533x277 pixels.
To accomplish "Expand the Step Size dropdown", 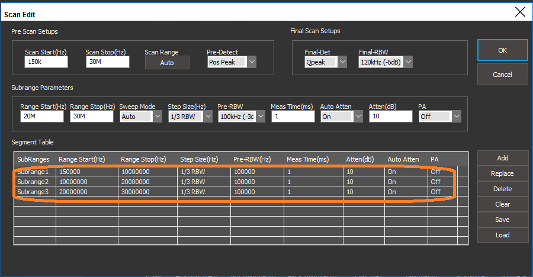I will (x=207, y=117).
